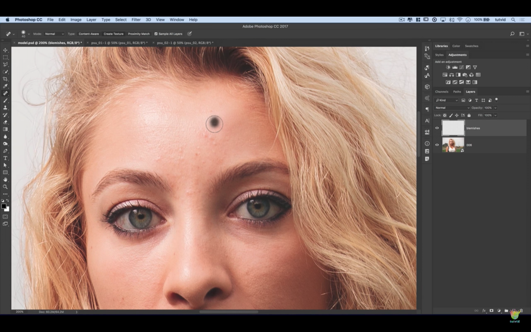Image resolution: width=531 pixels, height=332 pixels.
Task: Enable the Sample All Layers checkbox
Action: [x=156, y=34]
